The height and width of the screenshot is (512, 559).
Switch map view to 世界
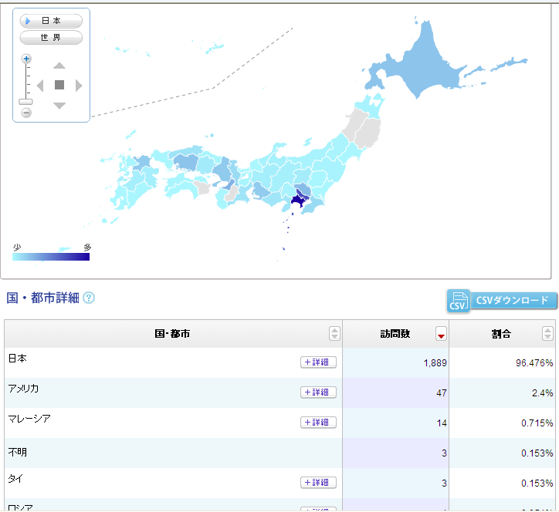51,38
